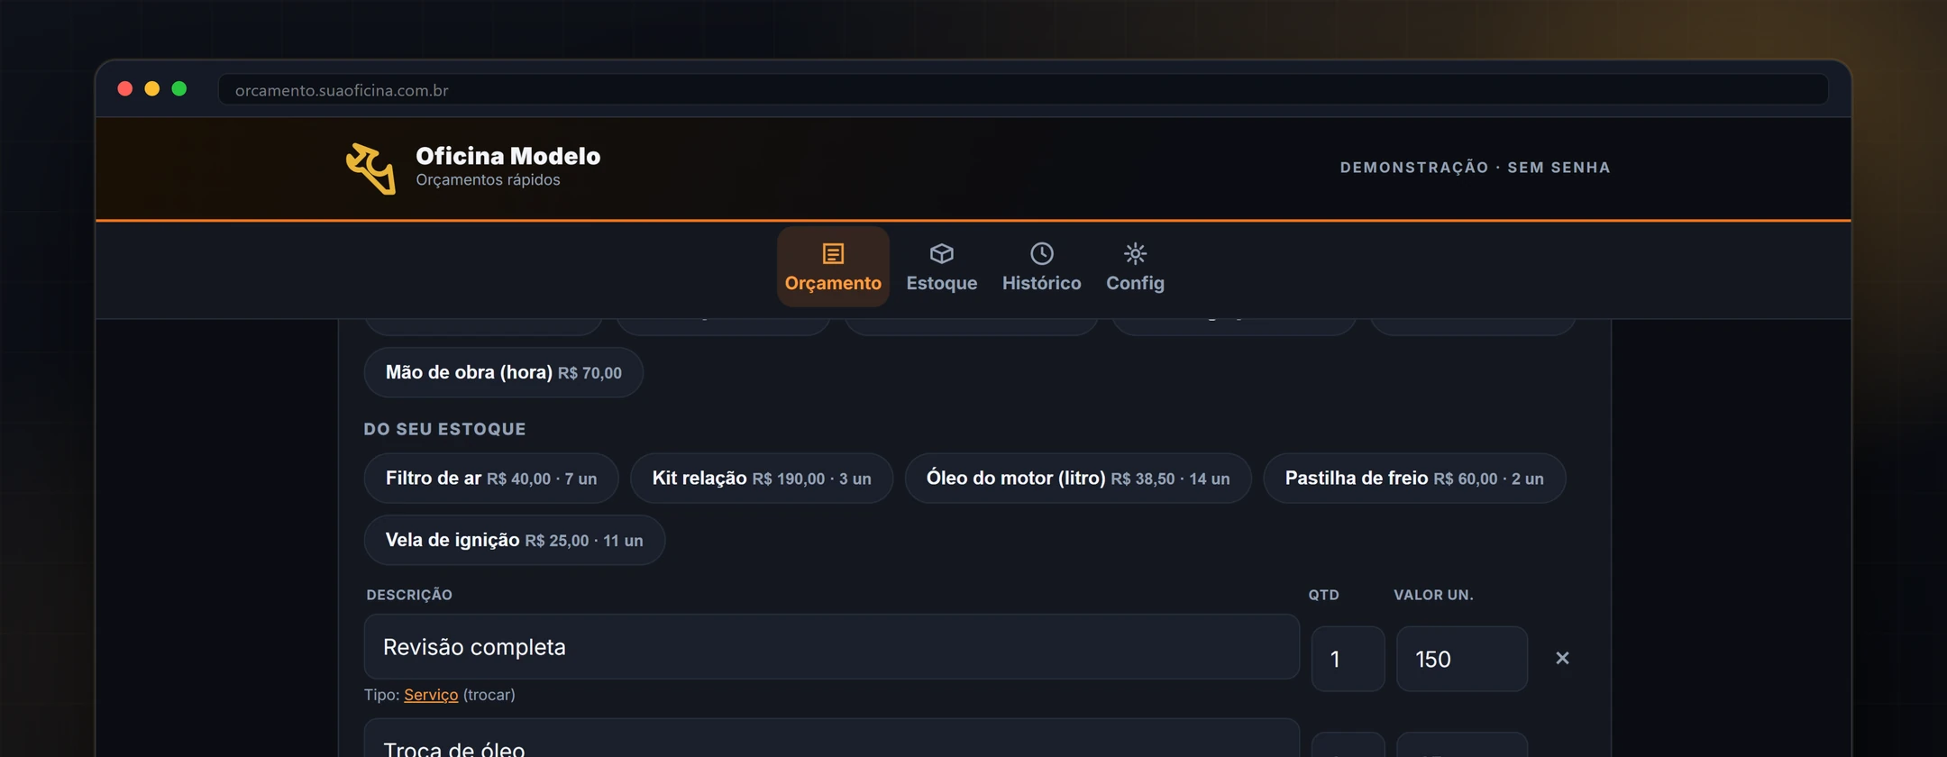Add Filtro de ar from stock
Image resolution: width=1947 pixels, height=757 pixels.
(x=491, y=479)
